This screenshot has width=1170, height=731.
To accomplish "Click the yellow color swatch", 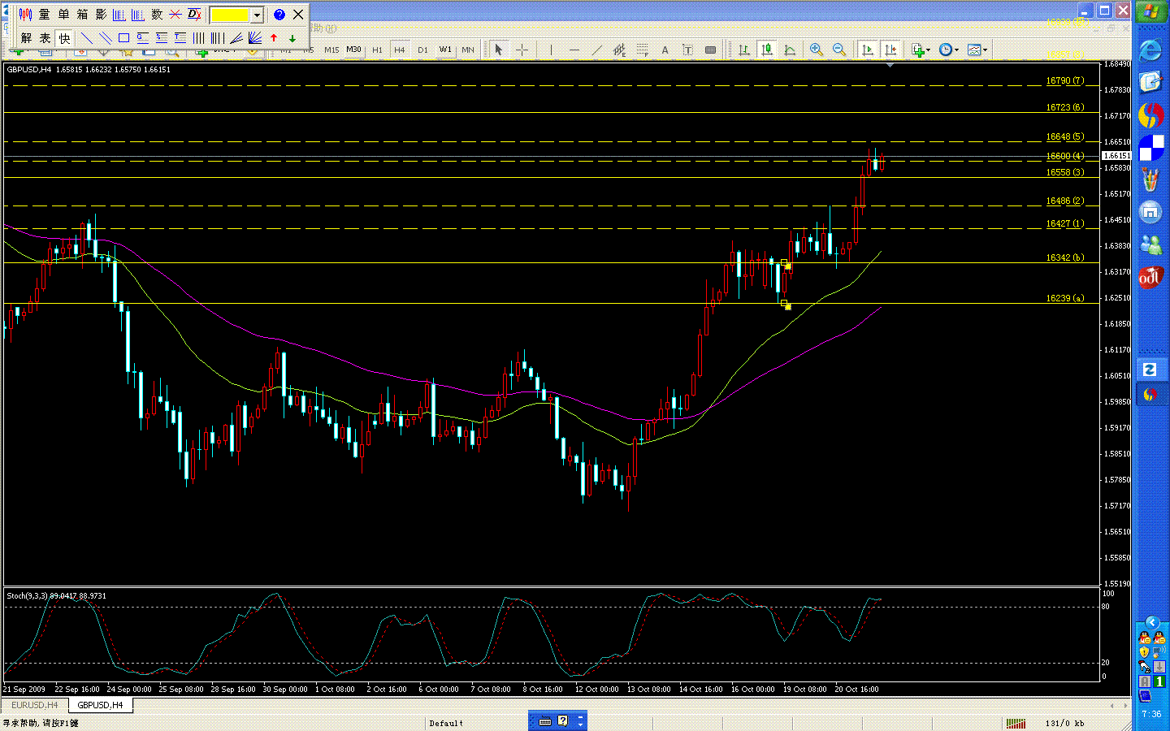I will pyautogui.click(x=230, y=15).
